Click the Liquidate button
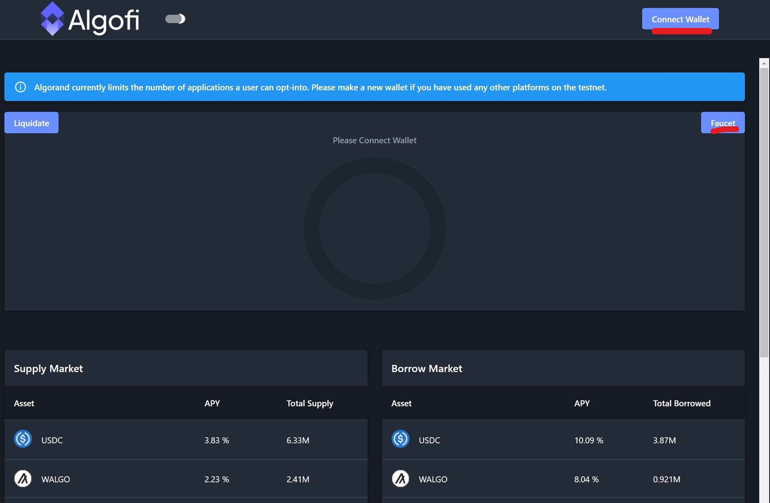 pyautogui.click(x=31, y=123)
